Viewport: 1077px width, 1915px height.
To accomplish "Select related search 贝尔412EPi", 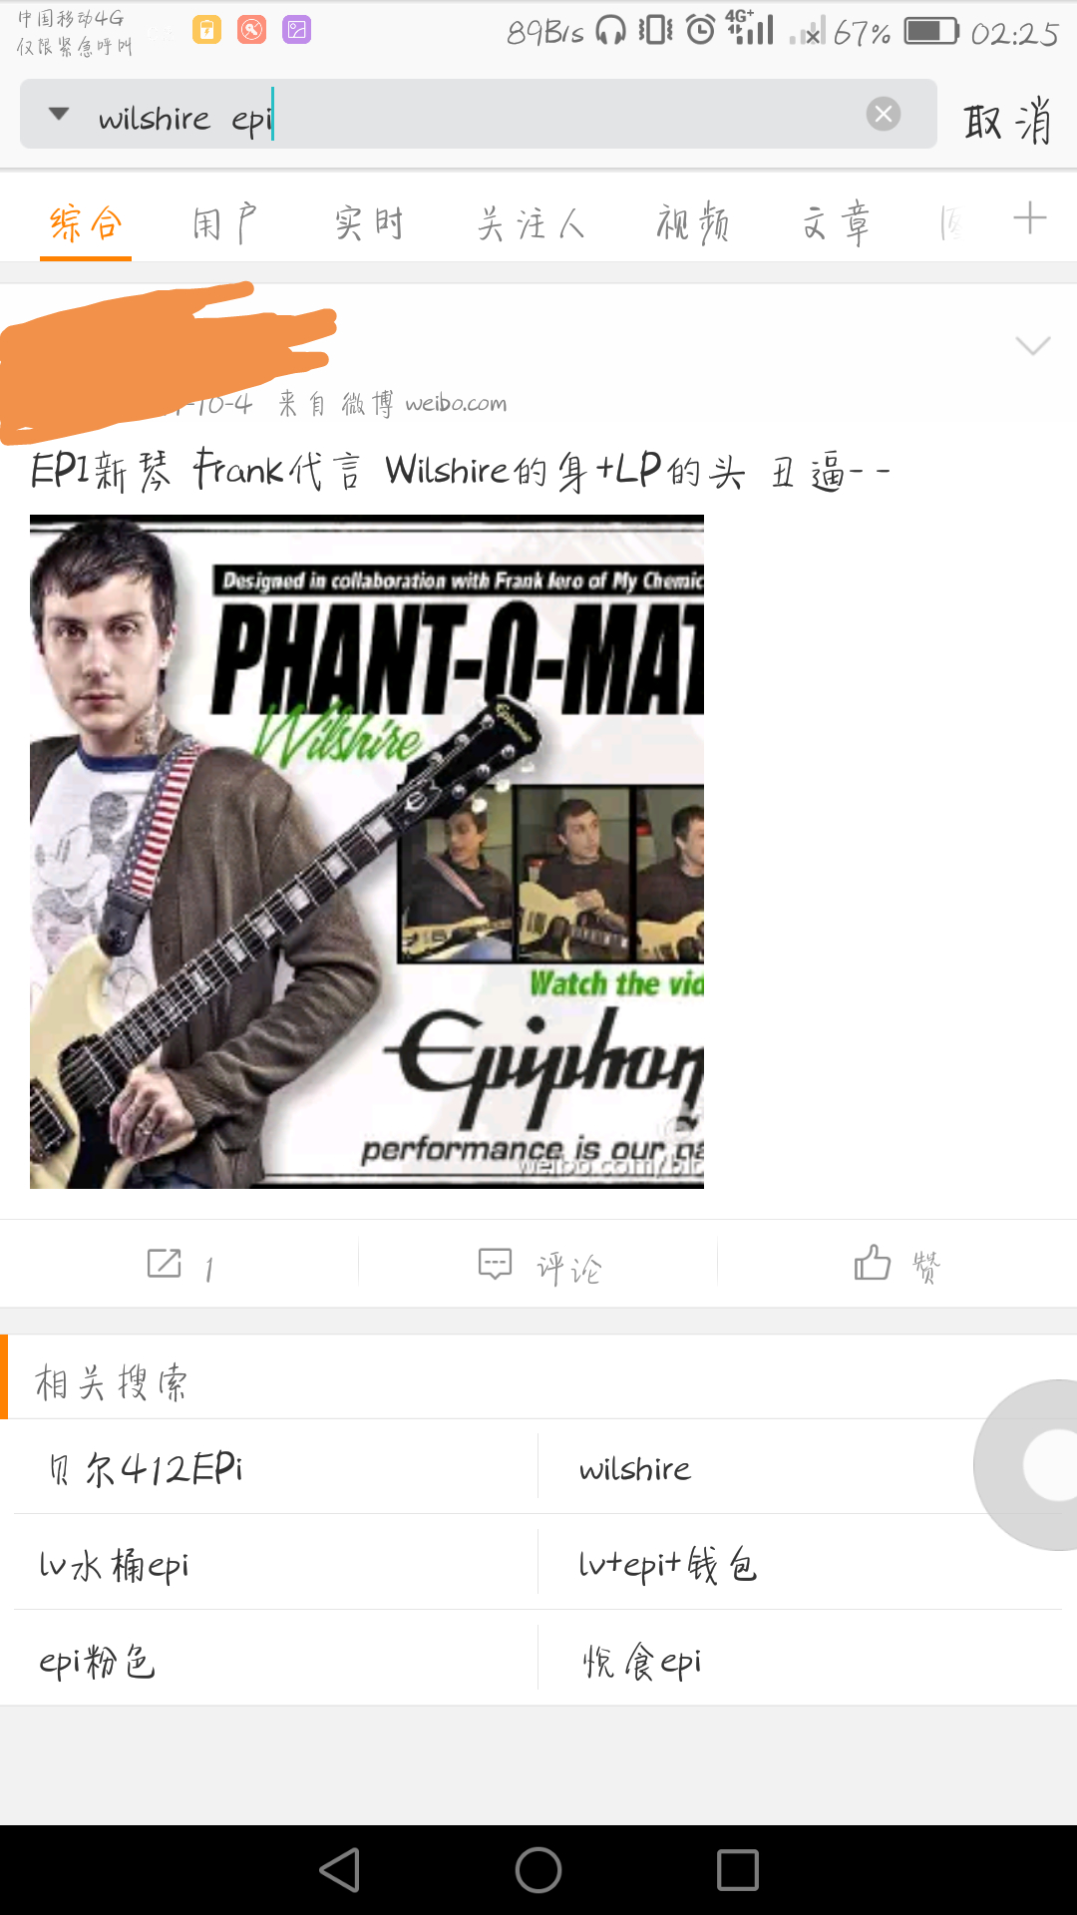I will click(145, 1468).
